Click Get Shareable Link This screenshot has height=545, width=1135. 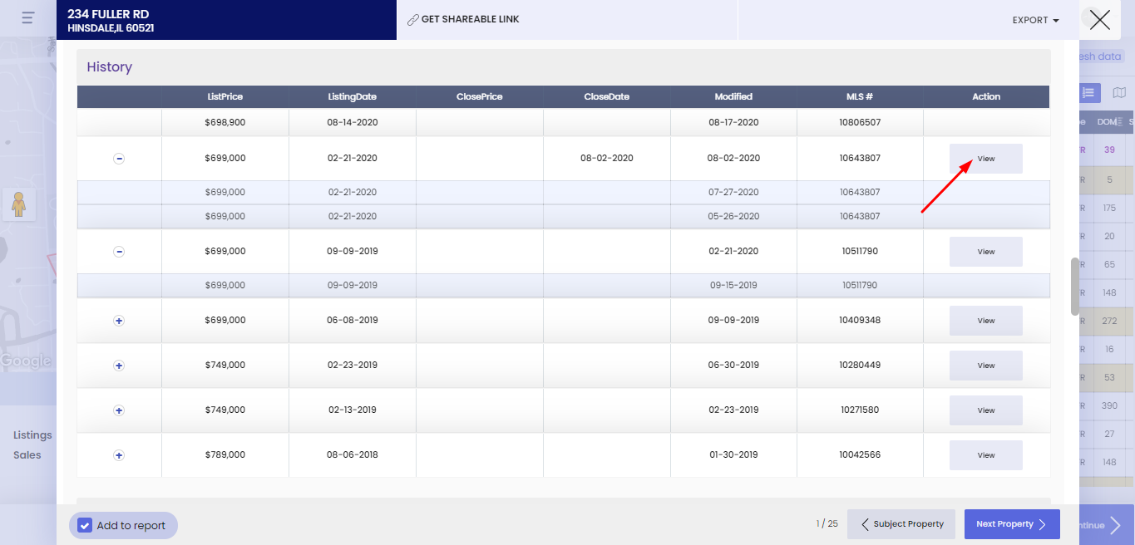coord(471,19)
